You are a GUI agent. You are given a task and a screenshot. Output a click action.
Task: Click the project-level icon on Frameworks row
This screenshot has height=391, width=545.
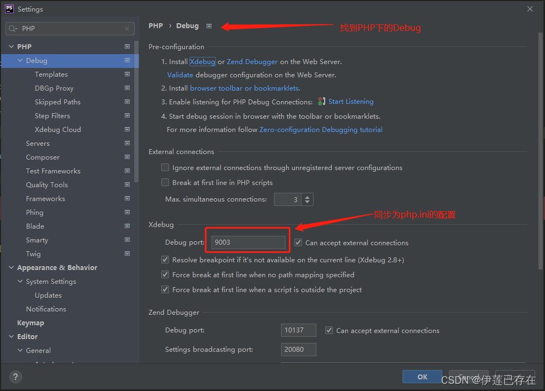(127, 198)
